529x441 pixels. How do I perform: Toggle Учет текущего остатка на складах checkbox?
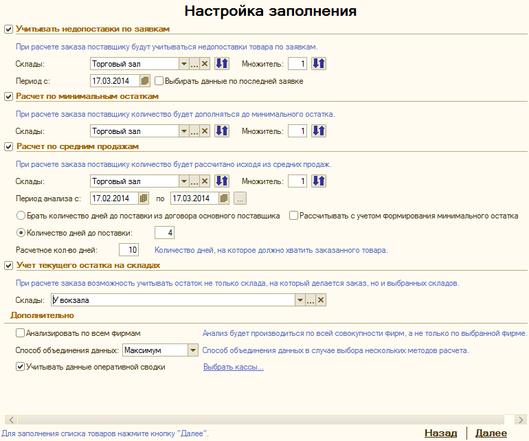8,266
